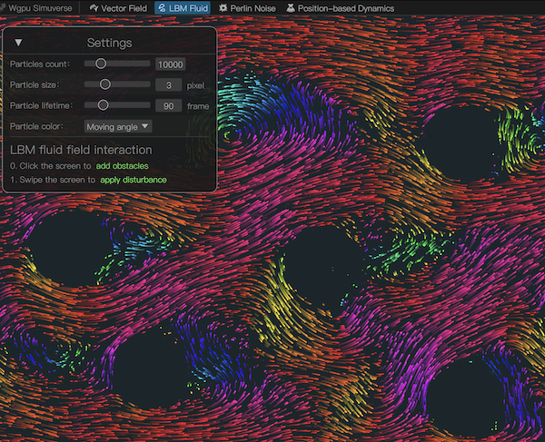This screenshot has width=545, height=442.
Task: Select the LBM Fluid tab
Action: (183, 8)
